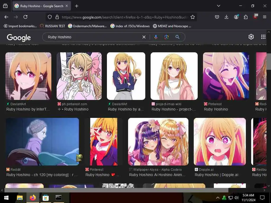Click 'Ruby Hoshino by InterT...' caption
Screen dimensions: 271x203
pos(28,109)
